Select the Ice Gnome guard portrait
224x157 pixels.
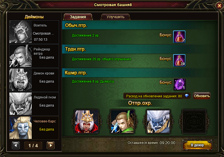[x=158, y=122]
